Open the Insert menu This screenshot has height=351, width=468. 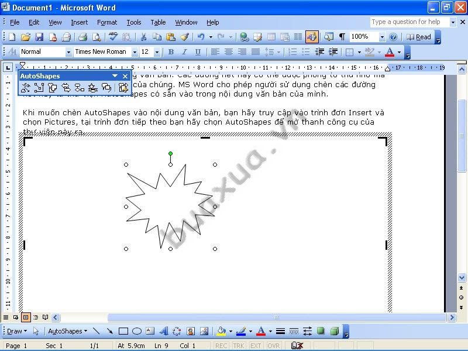[80, 22]
